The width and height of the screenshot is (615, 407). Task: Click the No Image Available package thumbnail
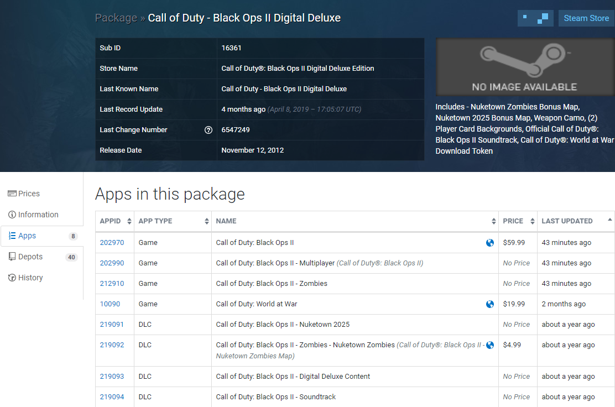(525, 67)
